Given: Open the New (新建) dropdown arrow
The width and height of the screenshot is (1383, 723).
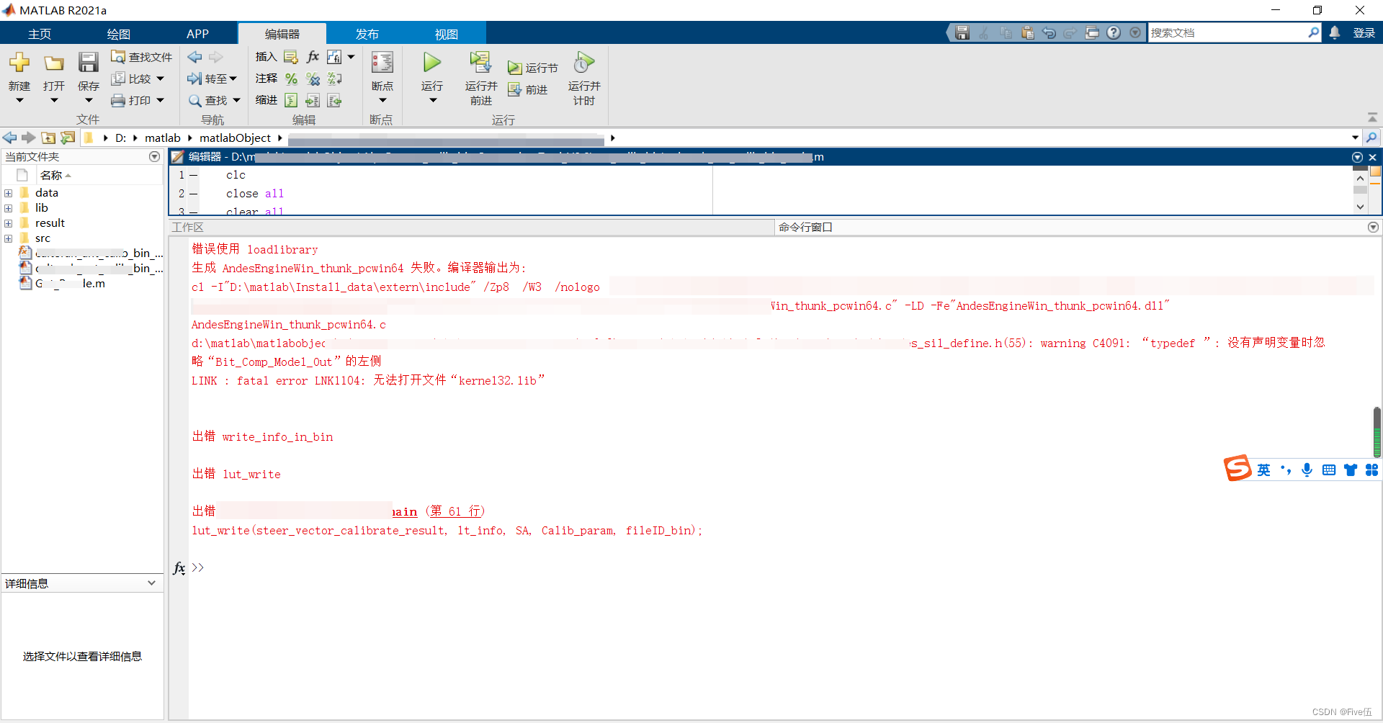Looking at the screenshot, I should [19, 100].
